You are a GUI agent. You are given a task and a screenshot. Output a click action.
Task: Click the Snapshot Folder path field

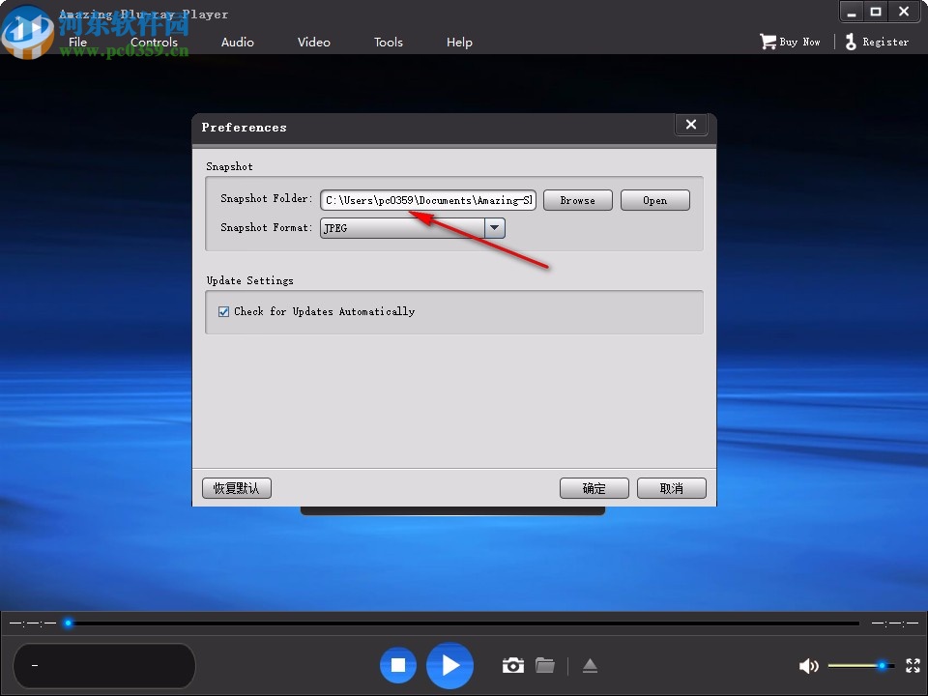point(428,200)
